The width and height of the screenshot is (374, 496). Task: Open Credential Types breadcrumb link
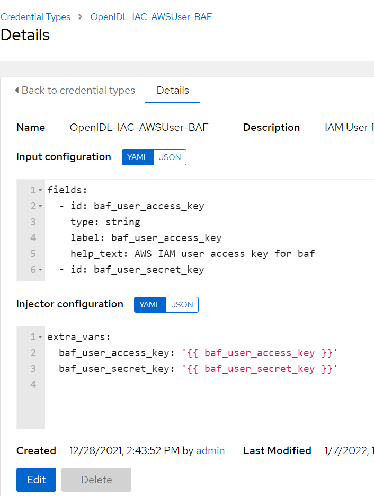pos(35,17)
